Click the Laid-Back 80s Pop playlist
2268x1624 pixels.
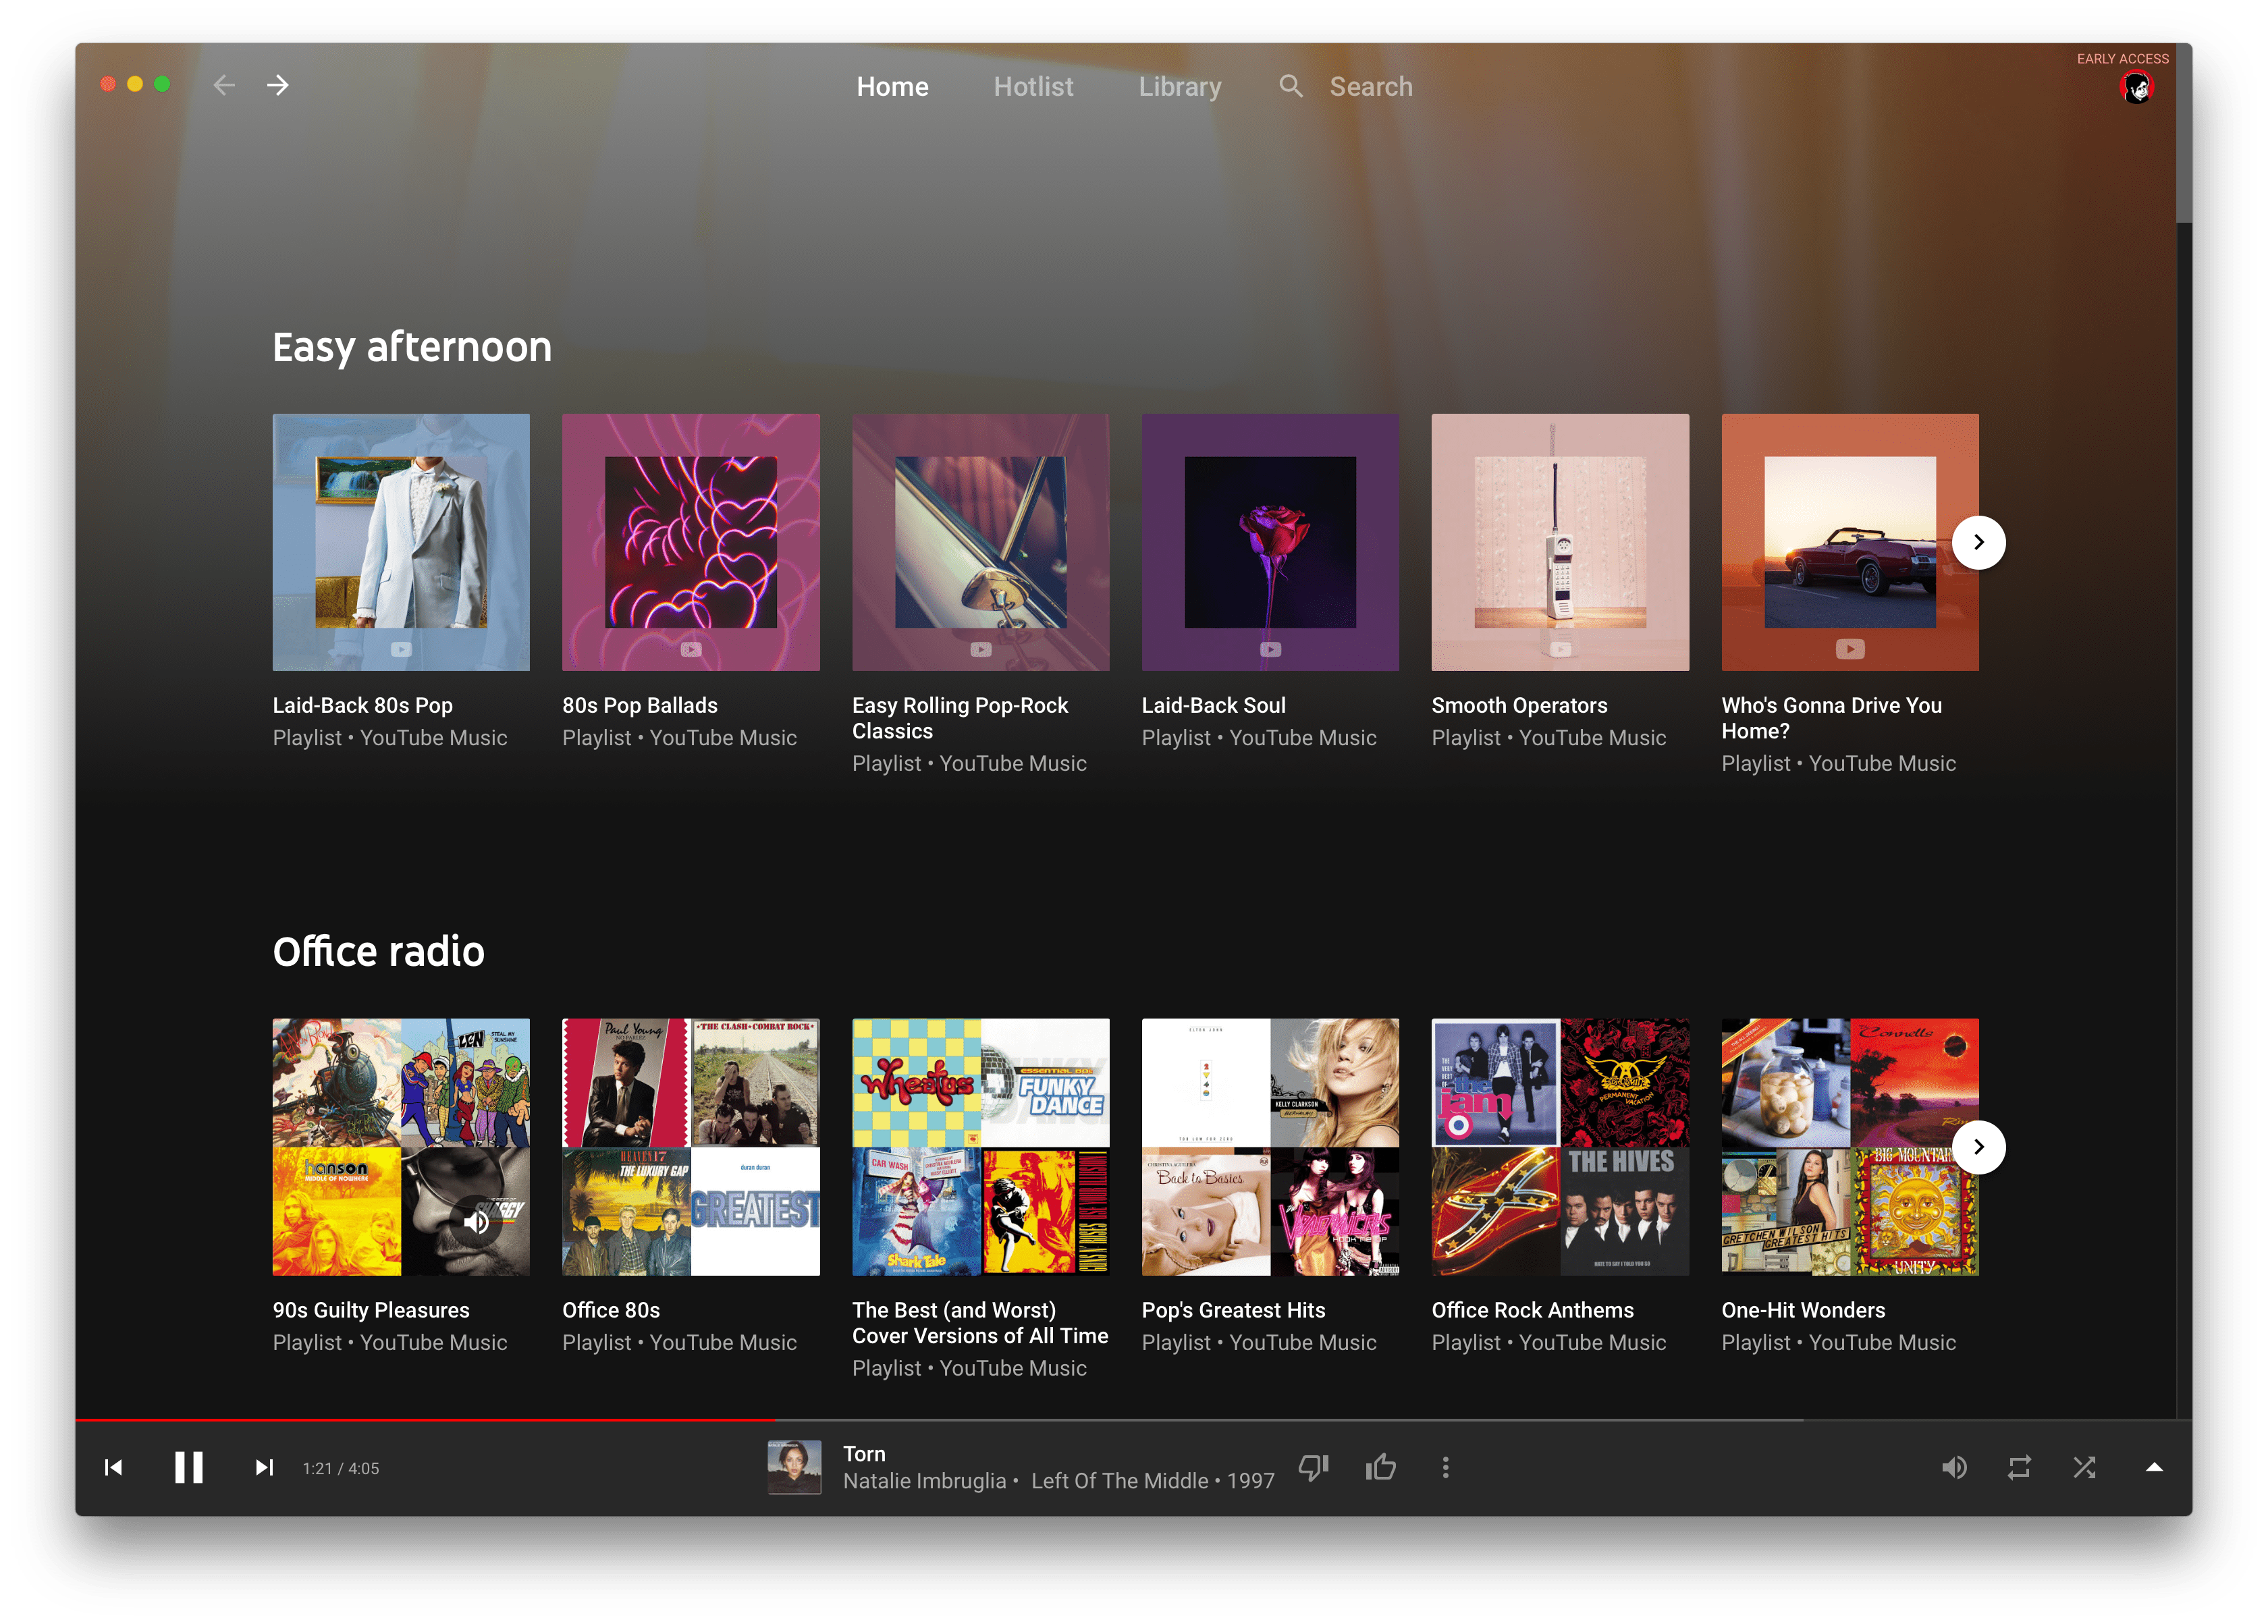coord(402,541)
